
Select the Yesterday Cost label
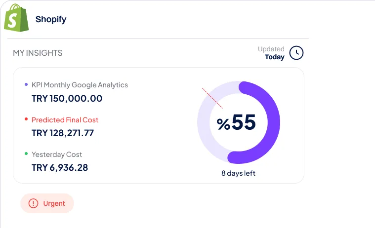57,154
